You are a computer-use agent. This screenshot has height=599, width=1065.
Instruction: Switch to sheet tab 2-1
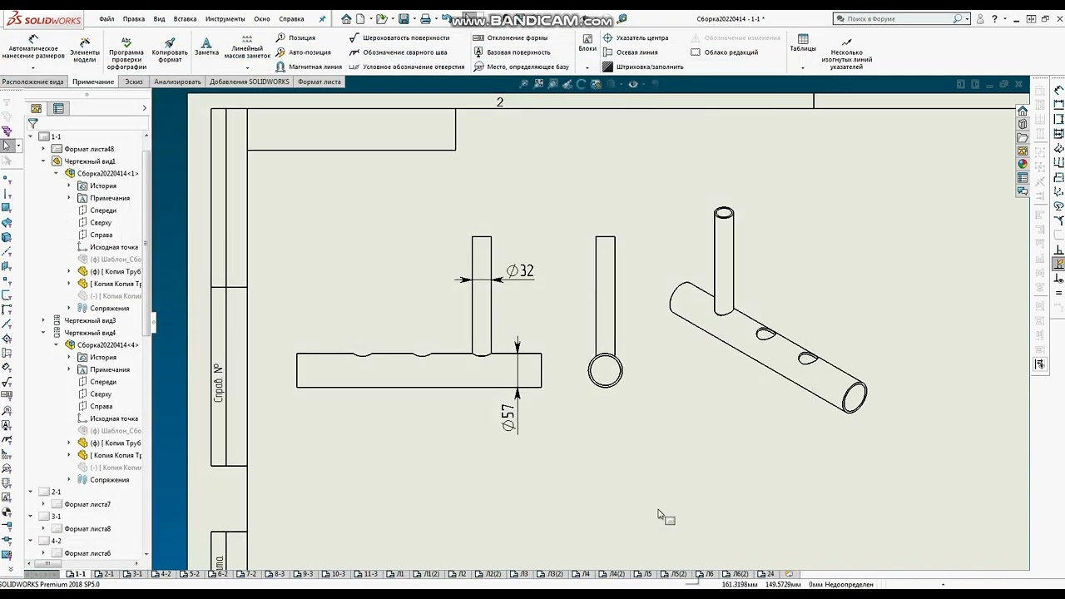(105, 574)
